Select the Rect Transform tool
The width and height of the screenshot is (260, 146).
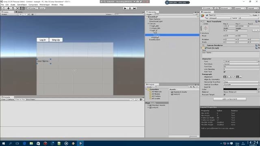[x=22, y=8]
